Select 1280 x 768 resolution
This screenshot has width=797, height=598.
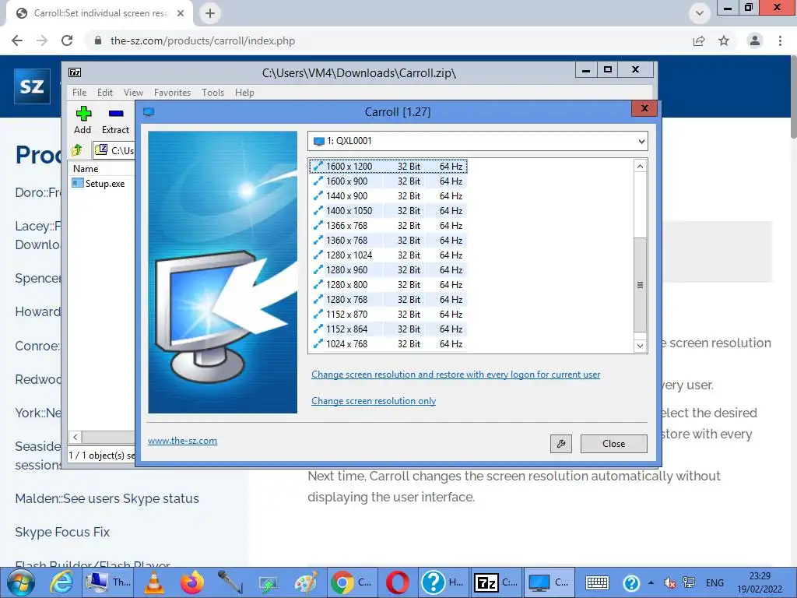[388, 299]
